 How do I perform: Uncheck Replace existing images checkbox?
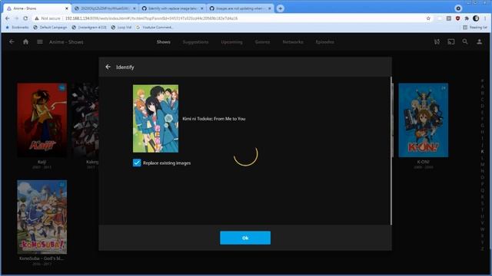tap(137, 163)
